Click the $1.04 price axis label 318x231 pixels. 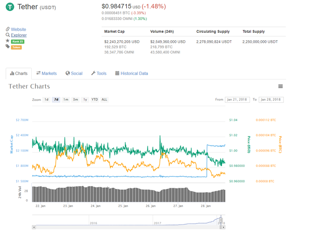tap(233, 120)
